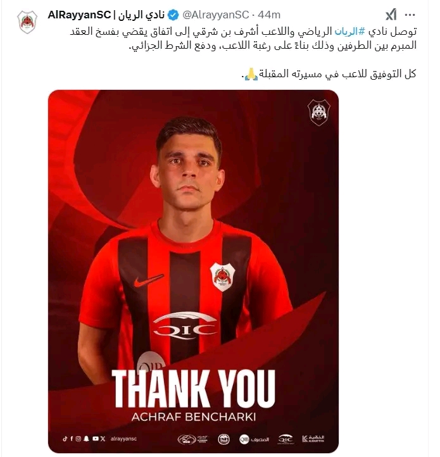Click the Facebook icon on poster footer
This screenshot has height=457, width=440.
72,439
